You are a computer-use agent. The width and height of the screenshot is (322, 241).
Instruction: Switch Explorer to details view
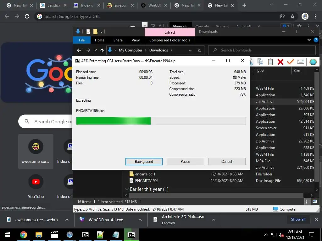pos(306,201)
